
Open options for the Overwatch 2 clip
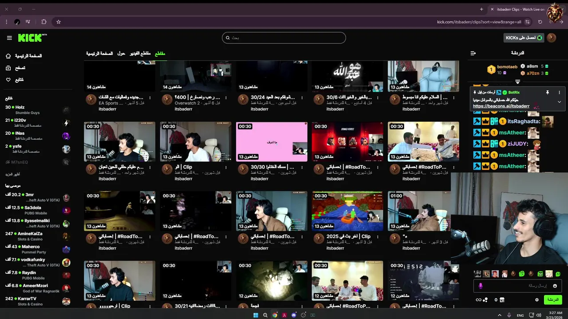(x=226, y=97)
